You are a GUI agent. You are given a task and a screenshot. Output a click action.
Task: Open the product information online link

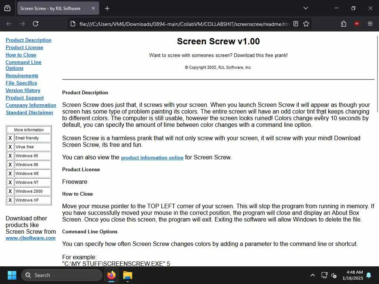[152, 158]
